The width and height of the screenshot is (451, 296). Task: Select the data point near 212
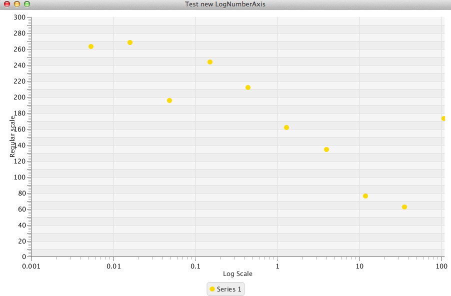(x=248, y=87)
